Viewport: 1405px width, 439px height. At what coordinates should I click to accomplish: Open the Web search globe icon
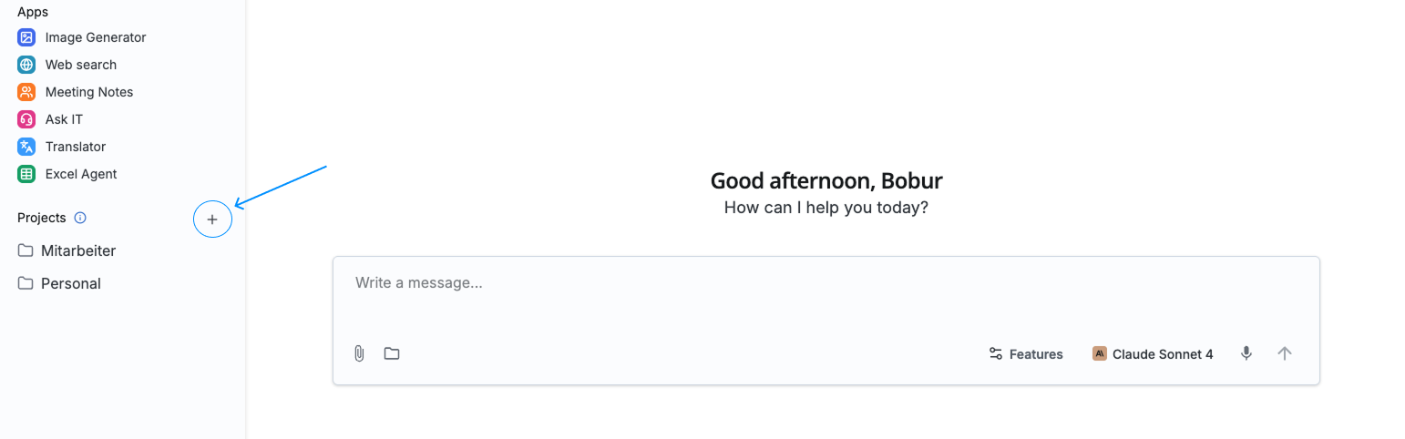(26, 65)
